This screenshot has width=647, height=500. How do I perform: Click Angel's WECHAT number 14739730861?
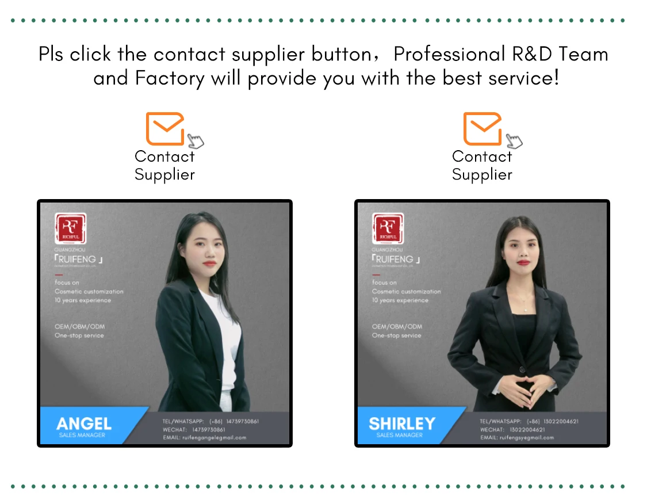tap(208, 430)
